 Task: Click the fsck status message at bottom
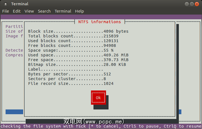click(x=101, y=126)
